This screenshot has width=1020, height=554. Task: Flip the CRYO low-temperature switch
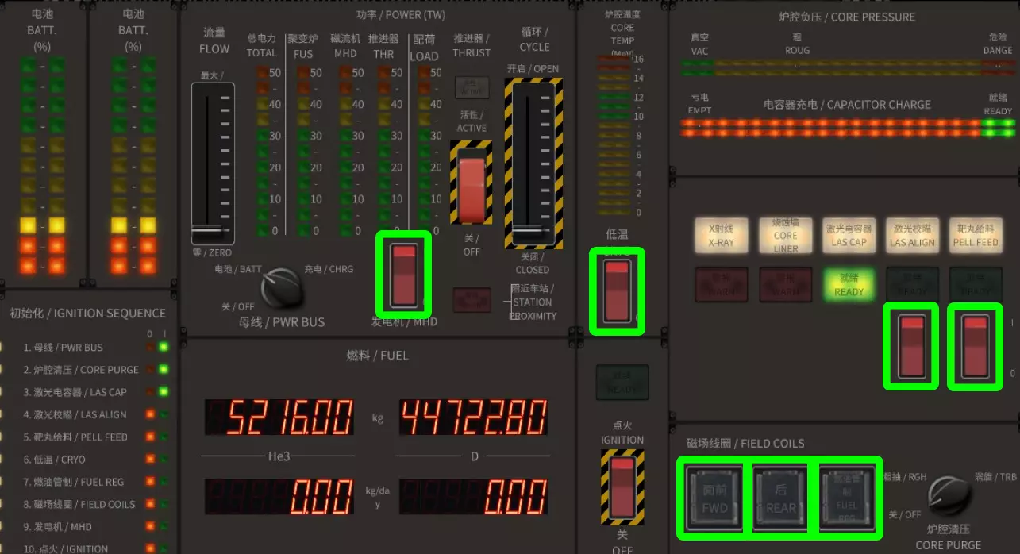617,290
